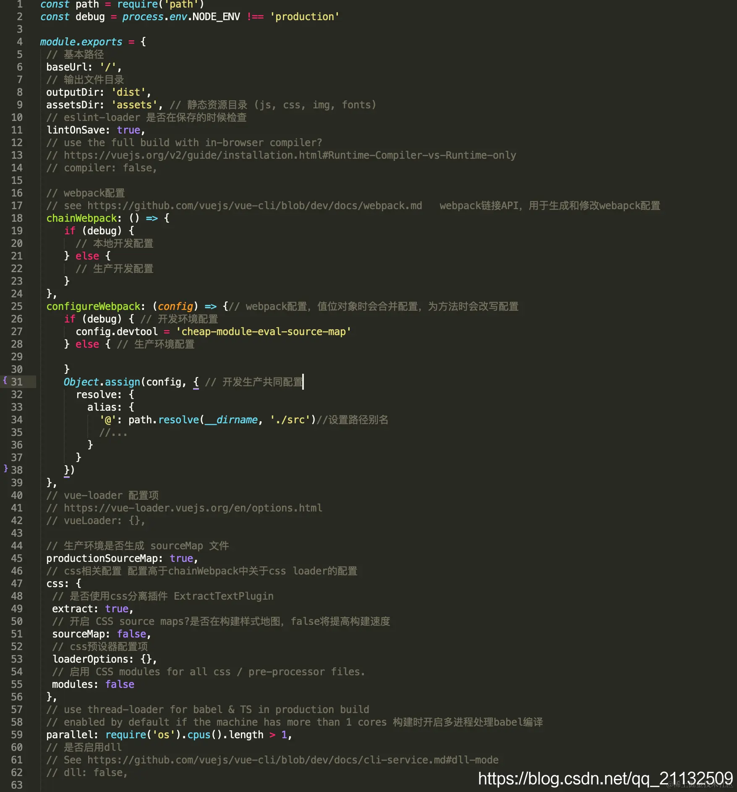This screenshot has width=737, height=792.
Task: Click 'path.resolve' call on line 34
Action: [164, 420]
